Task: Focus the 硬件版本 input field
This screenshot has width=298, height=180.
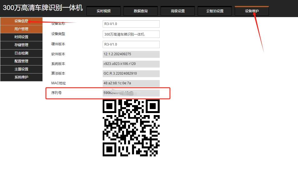Action: (131, 44)
